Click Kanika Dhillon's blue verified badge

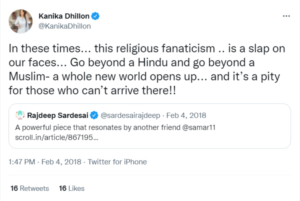pos(96,16)
